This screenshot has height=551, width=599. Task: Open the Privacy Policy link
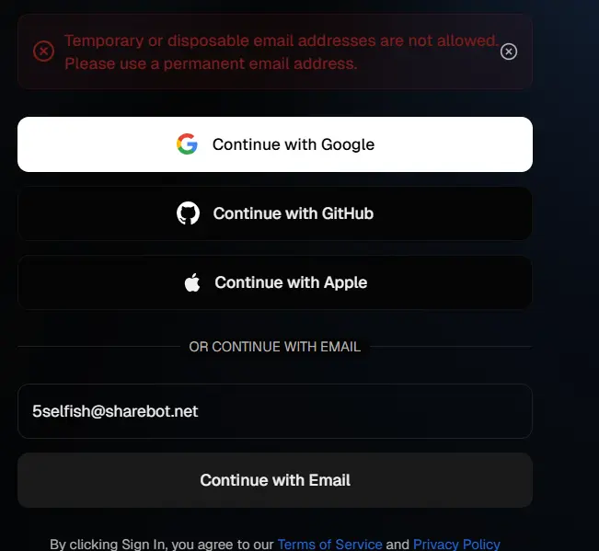pyautogui.click(x=456, y=545)
